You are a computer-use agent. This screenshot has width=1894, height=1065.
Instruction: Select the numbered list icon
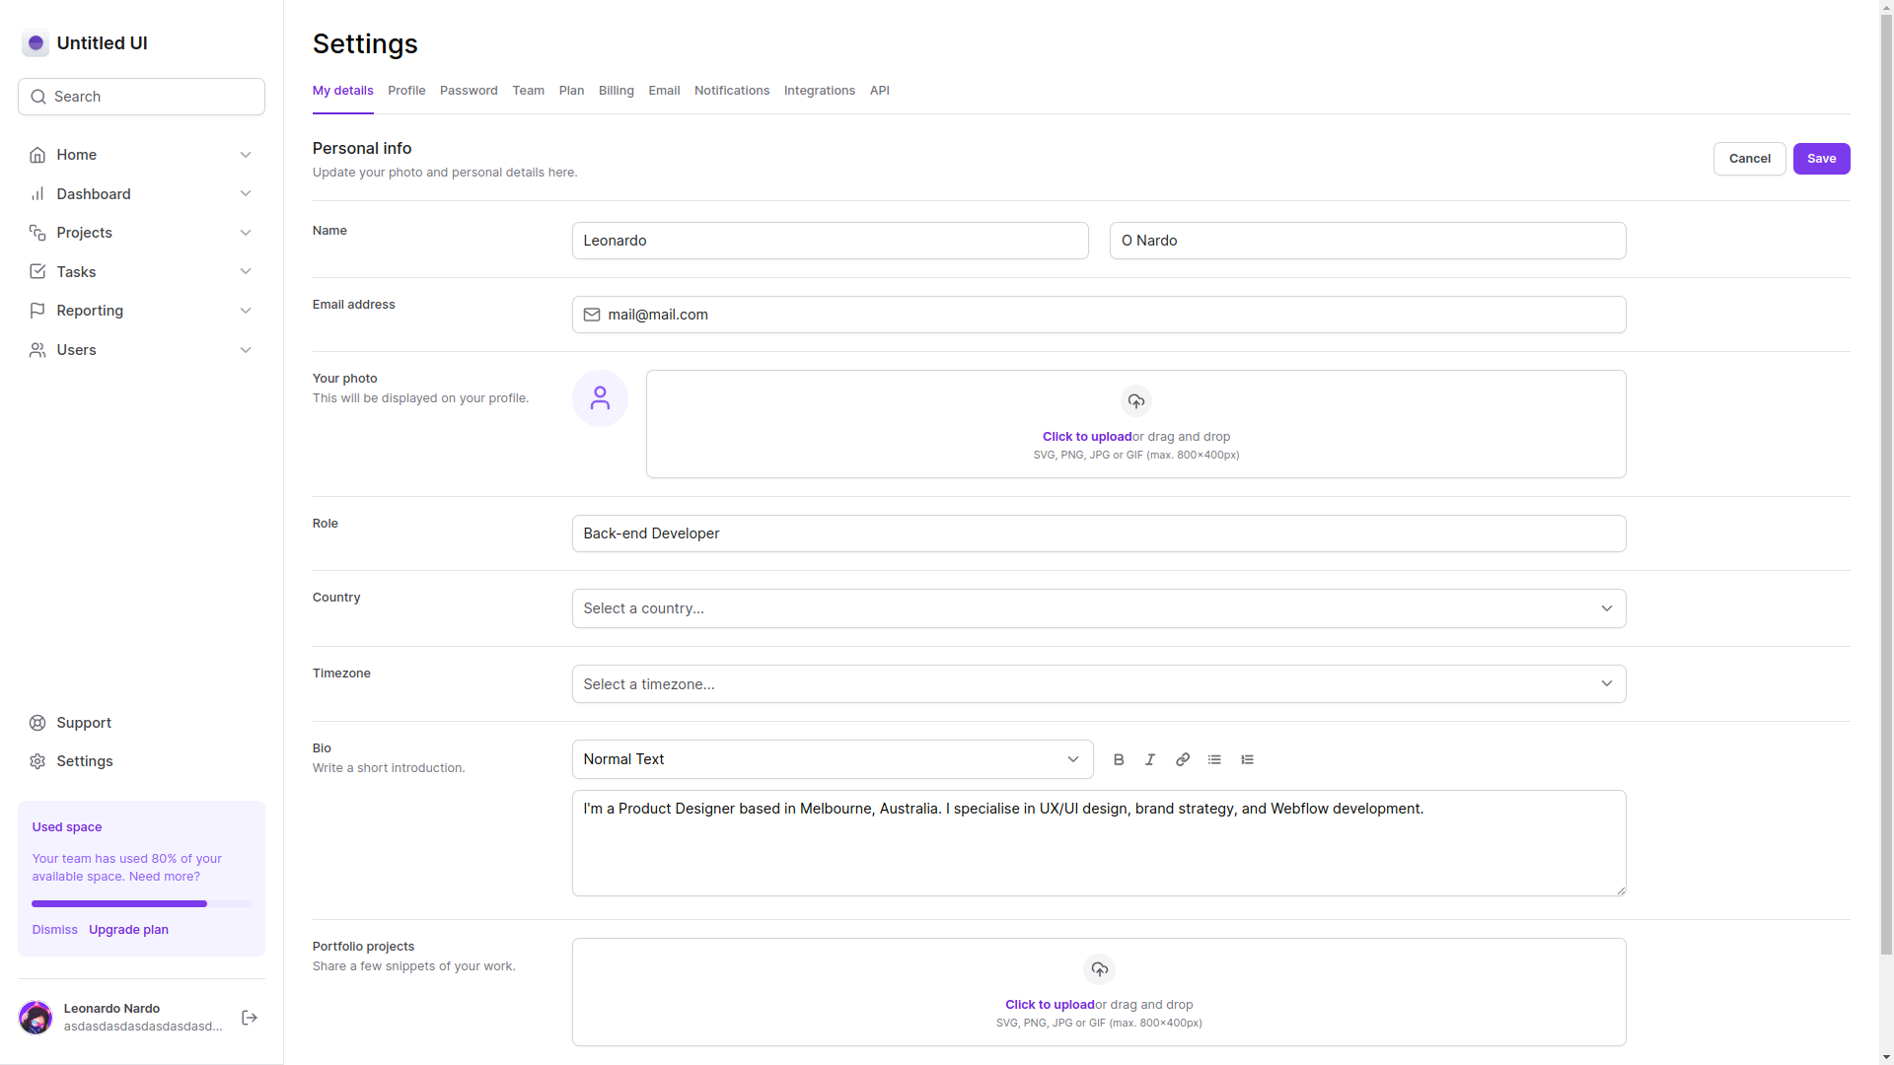pos(1247,759)
